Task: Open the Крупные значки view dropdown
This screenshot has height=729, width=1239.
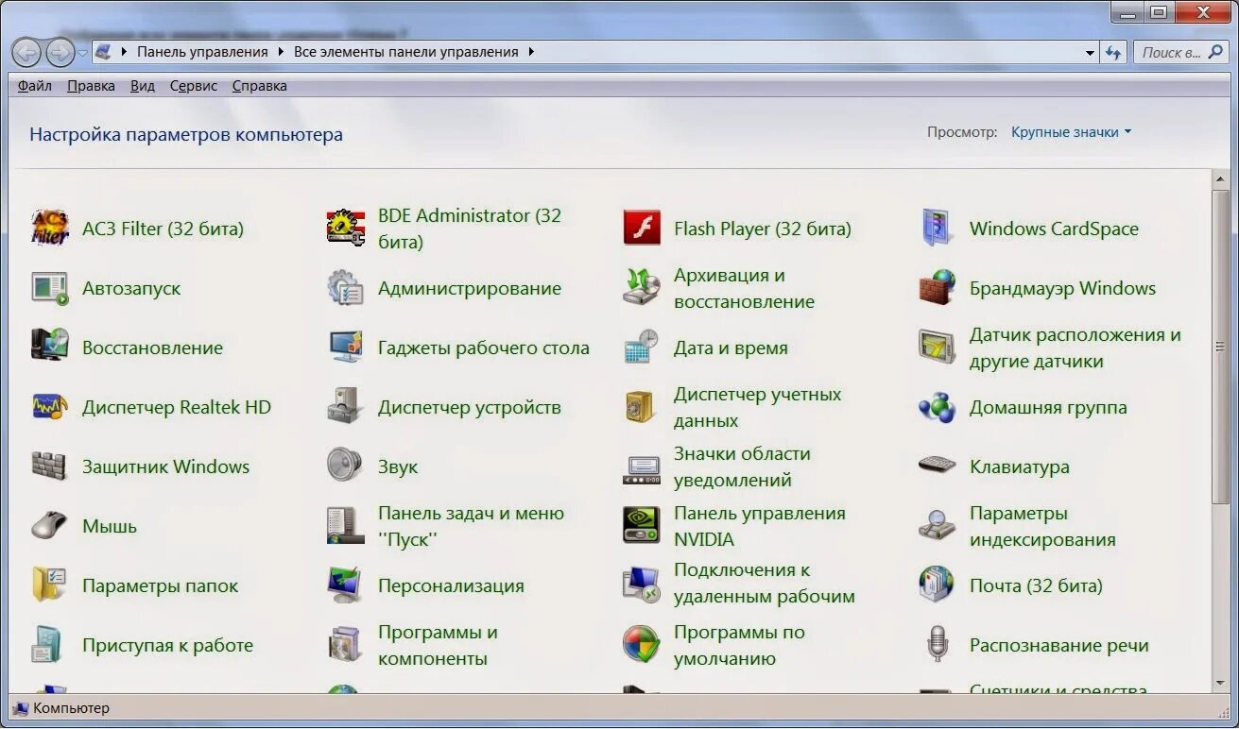Action: (1072, 132)
